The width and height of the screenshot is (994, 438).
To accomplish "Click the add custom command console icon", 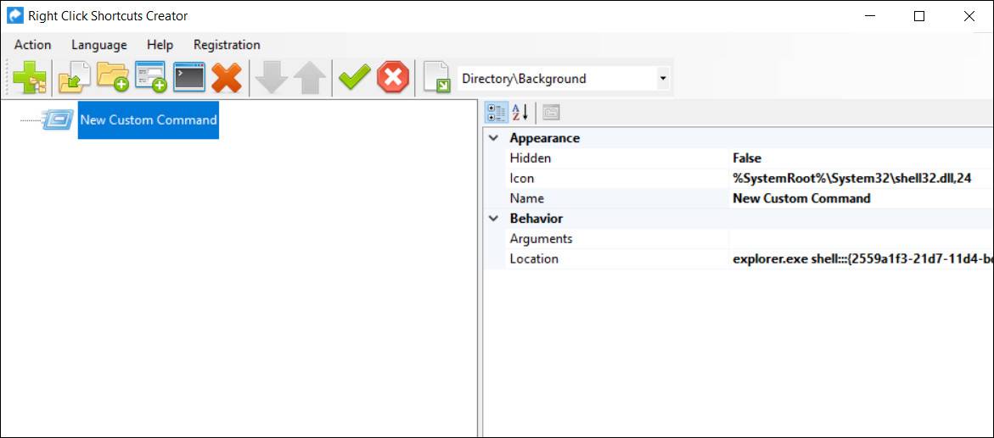I will pos(189,78).
